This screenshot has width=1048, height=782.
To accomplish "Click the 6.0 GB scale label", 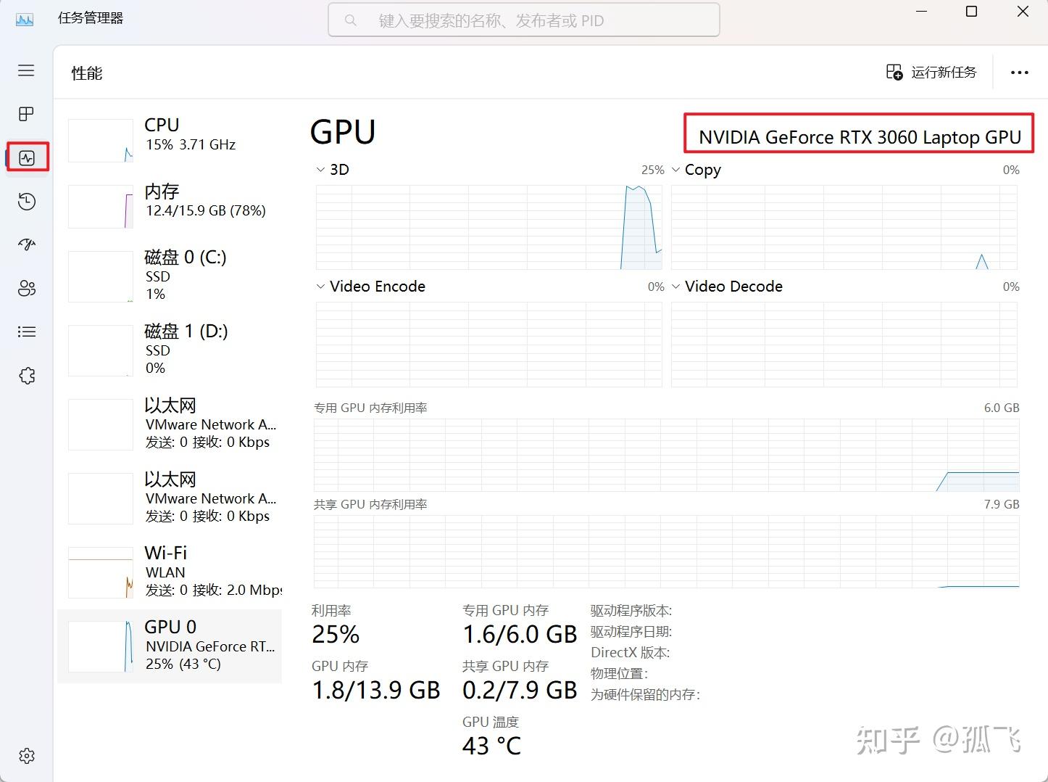I will [x=1002, y=408].
